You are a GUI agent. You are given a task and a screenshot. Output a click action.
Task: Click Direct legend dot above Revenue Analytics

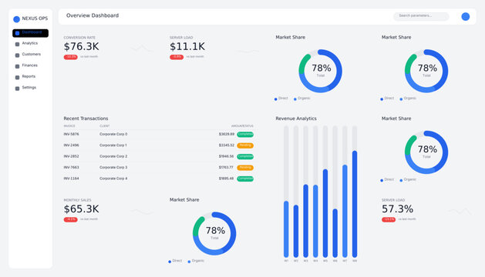coord(275,99)
